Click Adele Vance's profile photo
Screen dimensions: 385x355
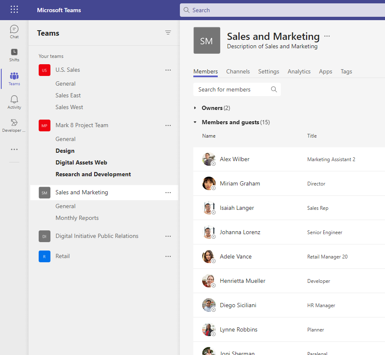209,256
